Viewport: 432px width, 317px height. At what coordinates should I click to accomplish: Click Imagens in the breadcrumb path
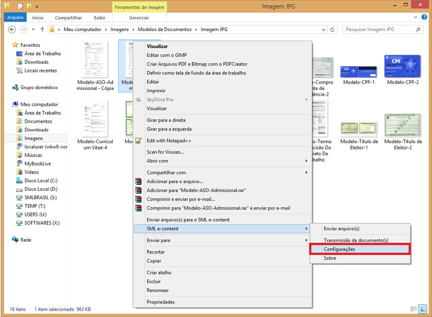pyautogui.click(x=119, y=30)
